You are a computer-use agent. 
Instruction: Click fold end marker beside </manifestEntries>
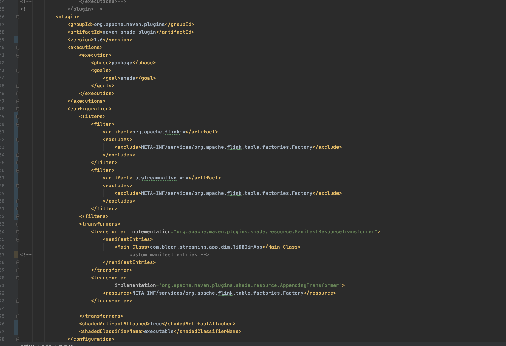pyautogui.click(x=18, y=262)
